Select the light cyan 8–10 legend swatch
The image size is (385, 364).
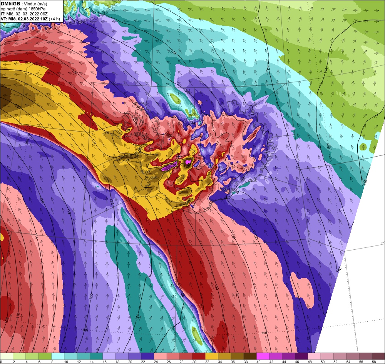tap(58, 356)
